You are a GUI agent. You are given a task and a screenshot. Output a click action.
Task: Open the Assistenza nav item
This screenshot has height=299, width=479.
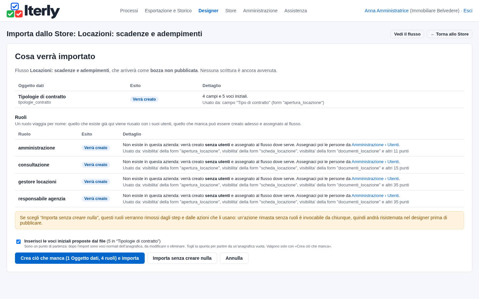pos(296,11)
